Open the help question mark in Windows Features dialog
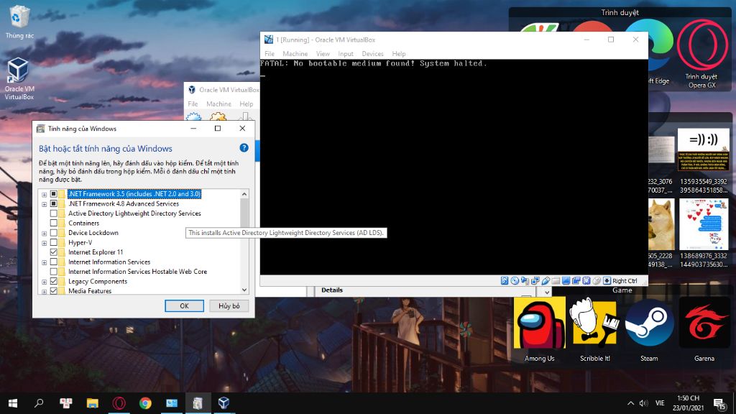736x414 pixels. click(x=244, y=148)
